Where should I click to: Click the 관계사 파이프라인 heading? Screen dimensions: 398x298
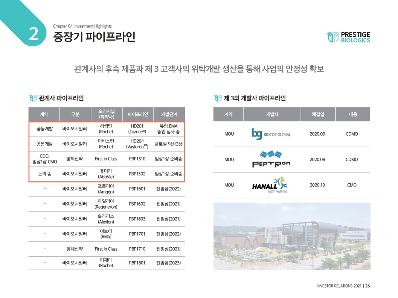[61, 98]
